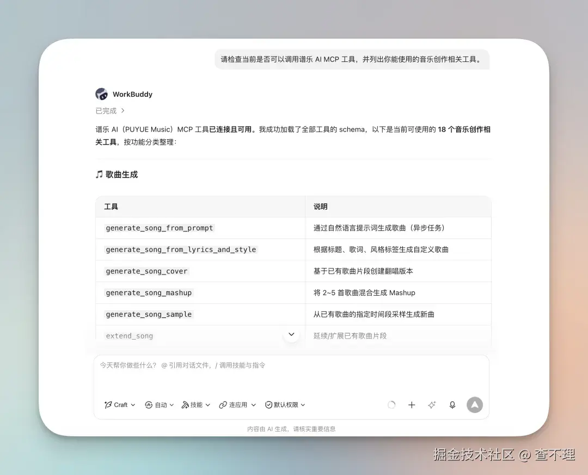Image resolution: width=588 pixels, height=475 pixels.
Task: Click 通过自然语言提示词生成歌曲 description
Action: pyautogui.click(x=379, y=228)
